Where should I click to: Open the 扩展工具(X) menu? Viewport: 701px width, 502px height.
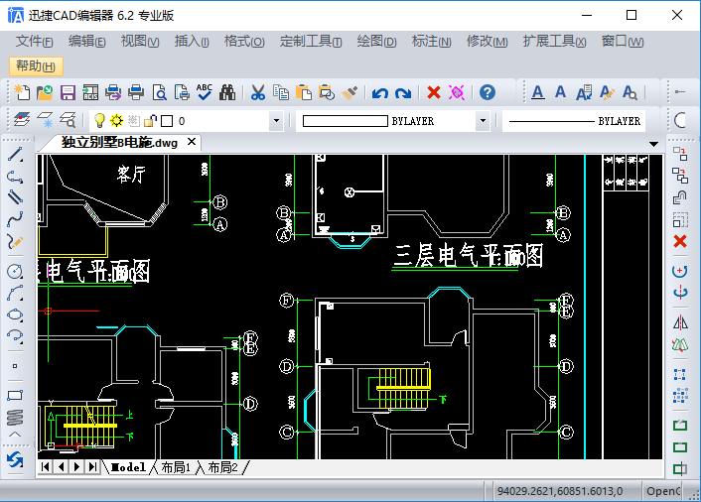point(555,42)
